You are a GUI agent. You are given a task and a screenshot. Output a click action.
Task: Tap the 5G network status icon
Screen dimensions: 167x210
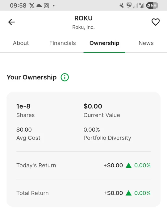click(x=129, y=6)
